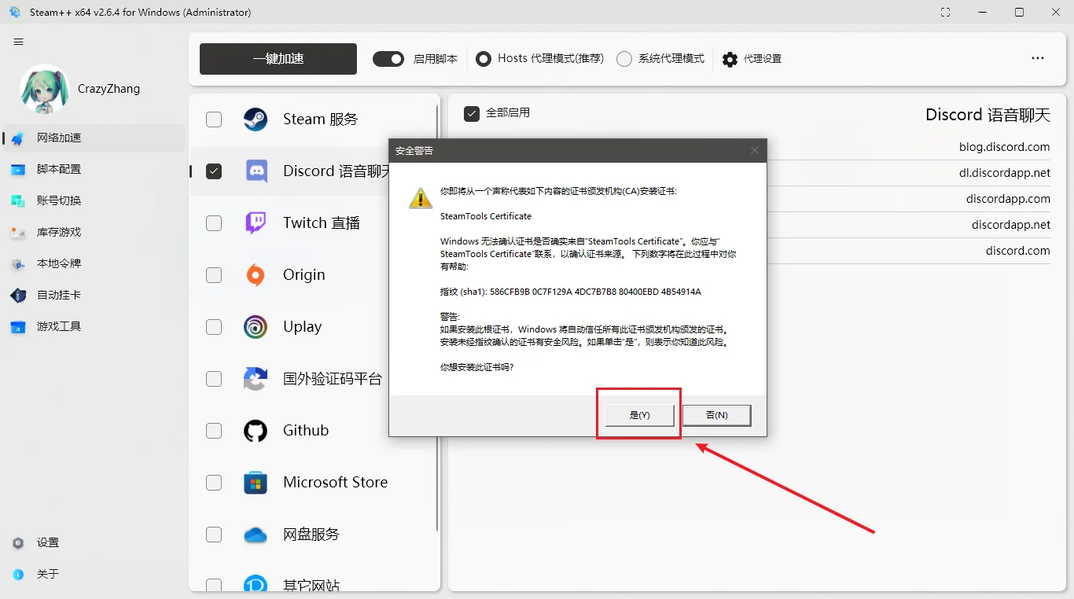Check the Twitch 直播 checkbox
Viewport: 1074px width, 599px height.
(214, 223)
